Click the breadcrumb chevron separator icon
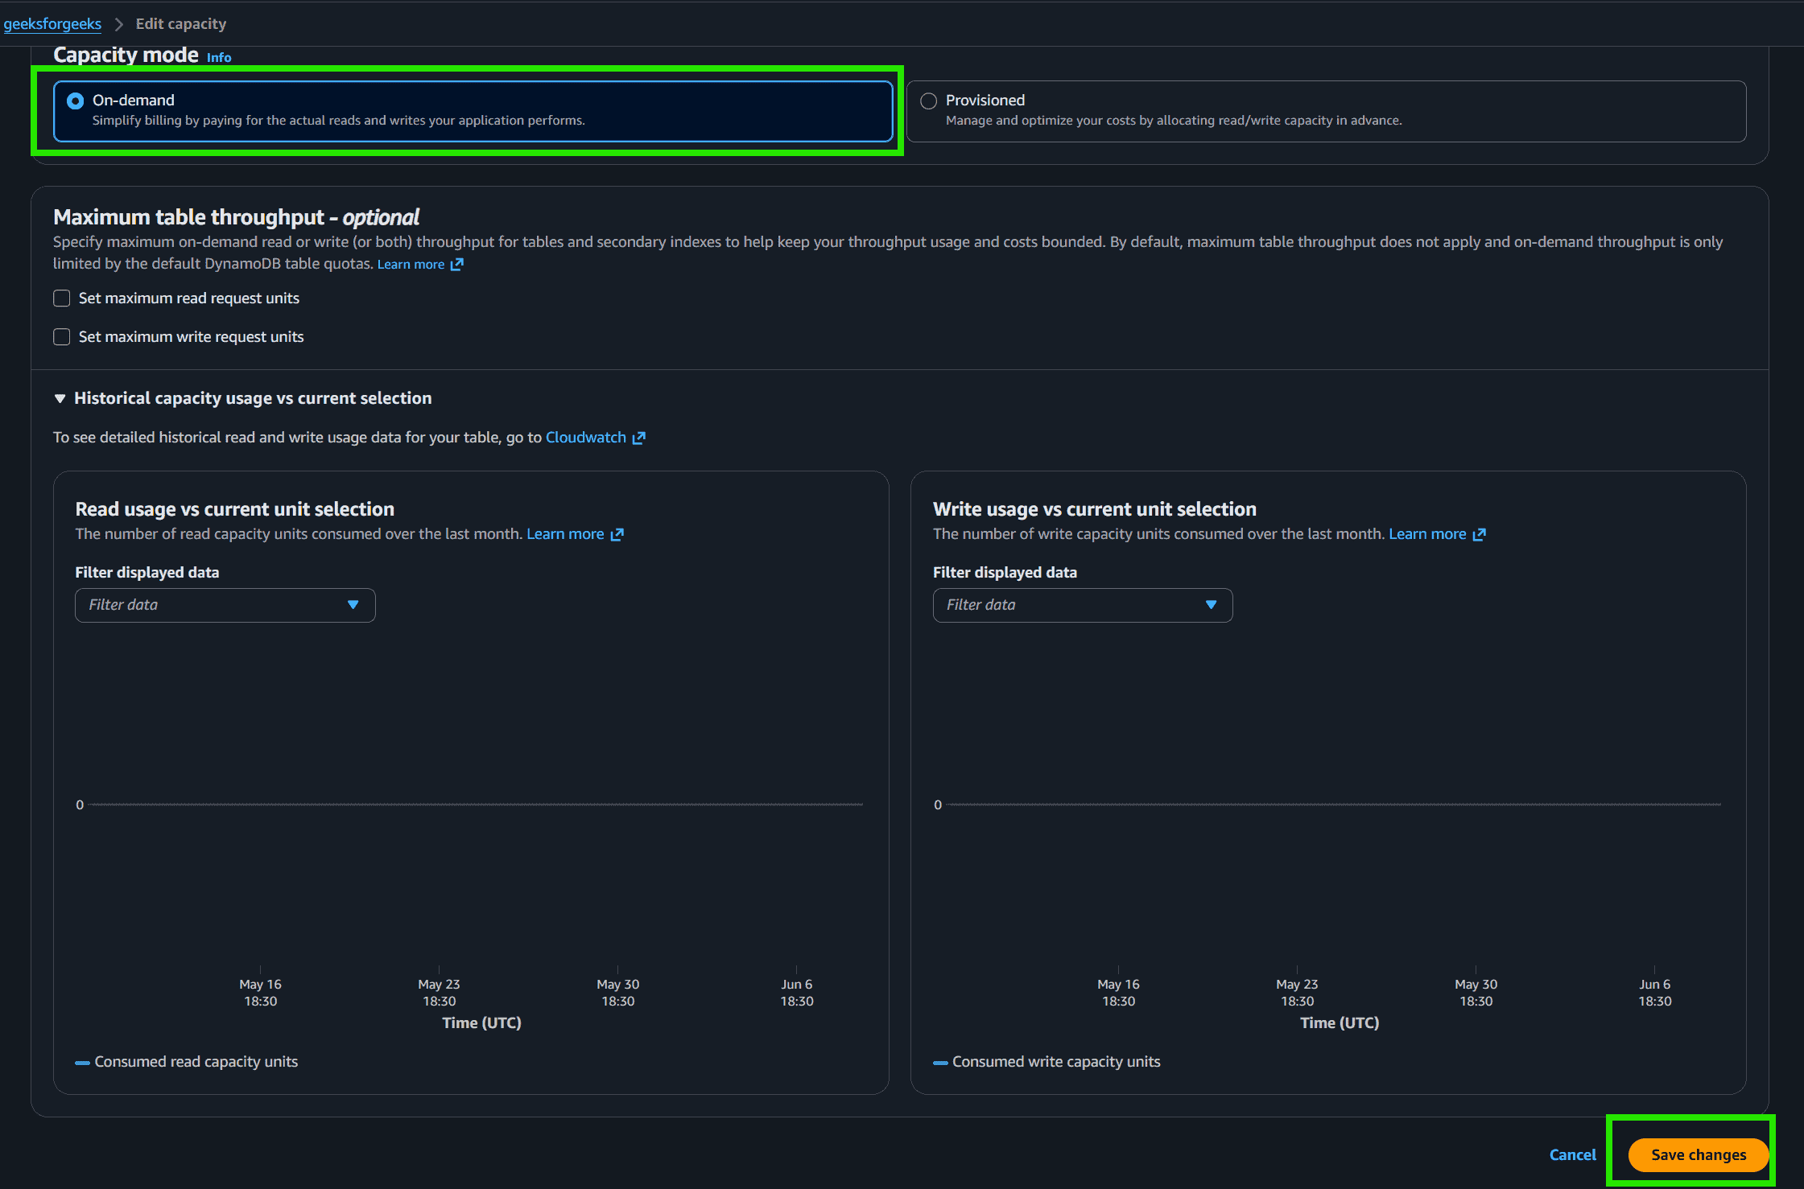The width and height of the screenshot is (1804, 1189). click(x=119, y=24)
